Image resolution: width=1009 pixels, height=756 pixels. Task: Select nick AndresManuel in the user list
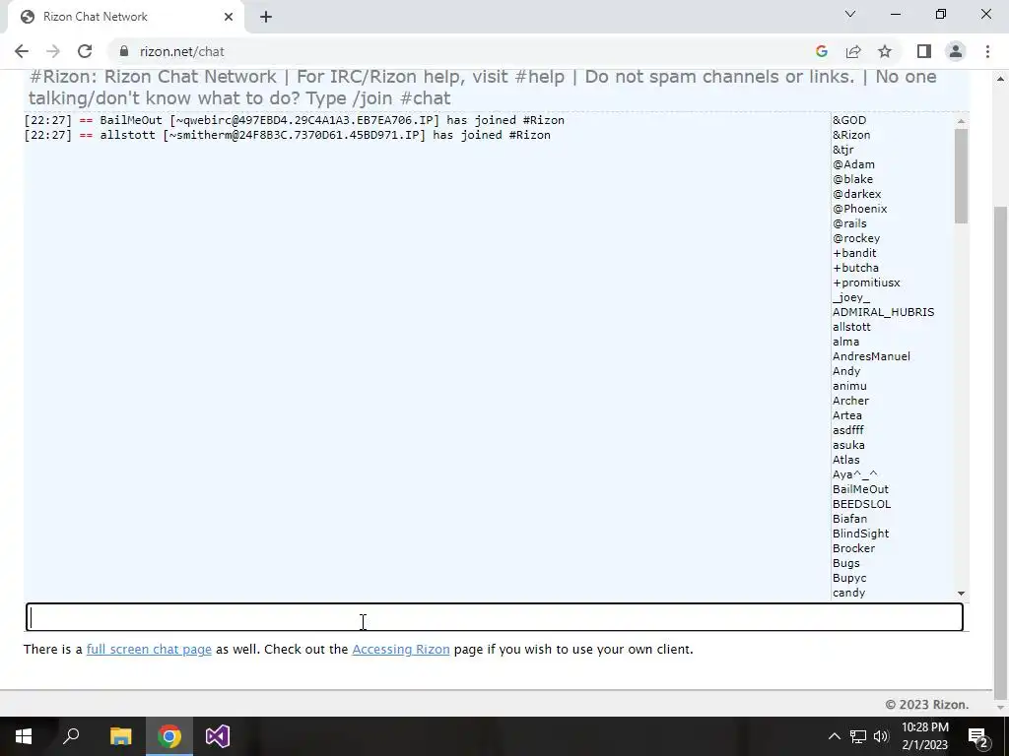871,356
